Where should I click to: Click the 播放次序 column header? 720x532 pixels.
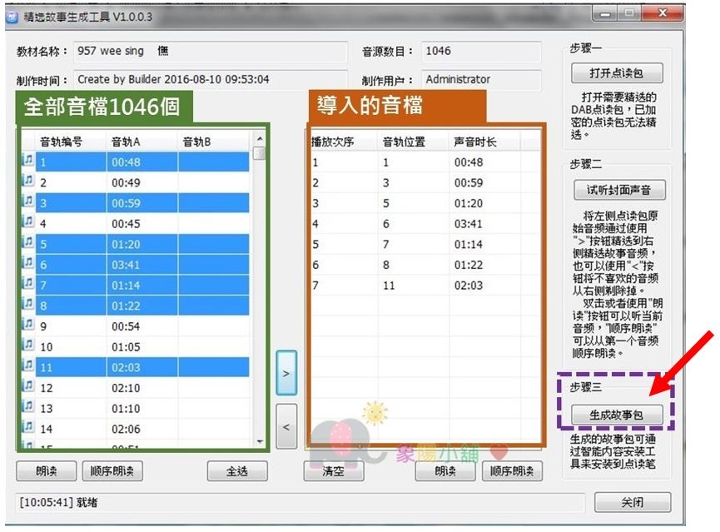click(x=344, y=142)
